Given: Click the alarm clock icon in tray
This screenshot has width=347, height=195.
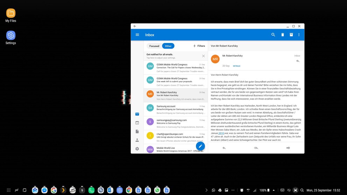Looking at the screenshot, I should pyautogui.click(x=242, y=190).
